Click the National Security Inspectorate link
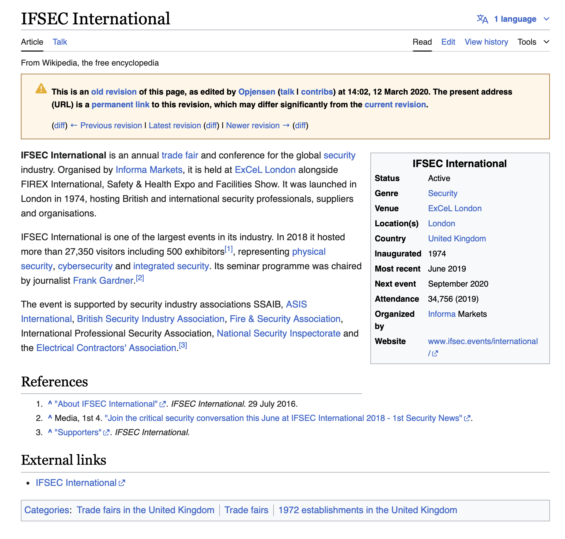This screenshot has width=565, height=539. (278, 333)
